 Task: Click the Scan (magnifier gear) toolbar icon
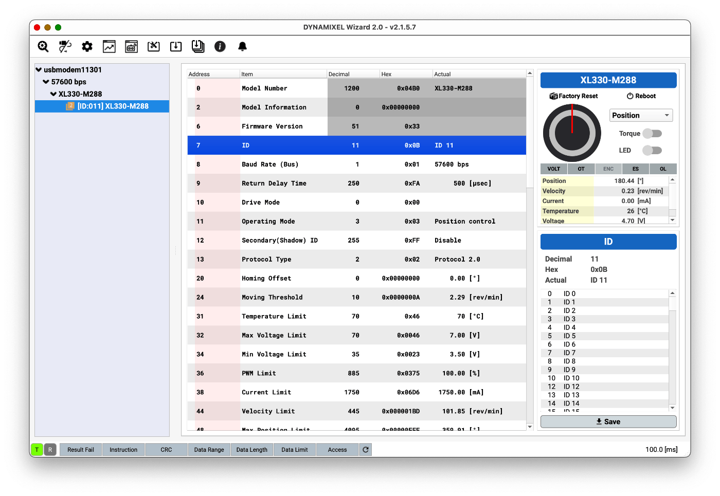(x=43, y=47)
